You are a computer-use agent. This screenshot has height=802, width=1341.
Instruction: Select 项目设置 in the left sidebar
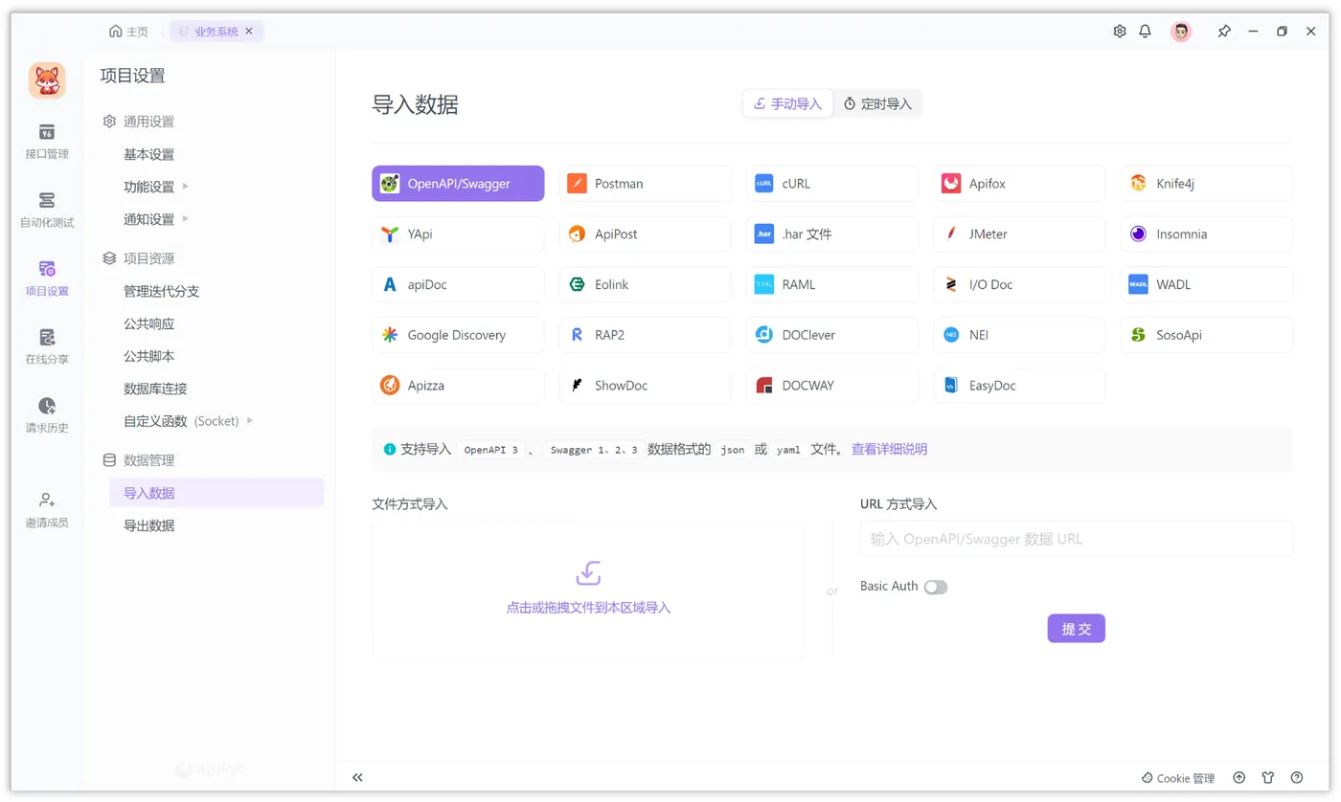(47, 278)
